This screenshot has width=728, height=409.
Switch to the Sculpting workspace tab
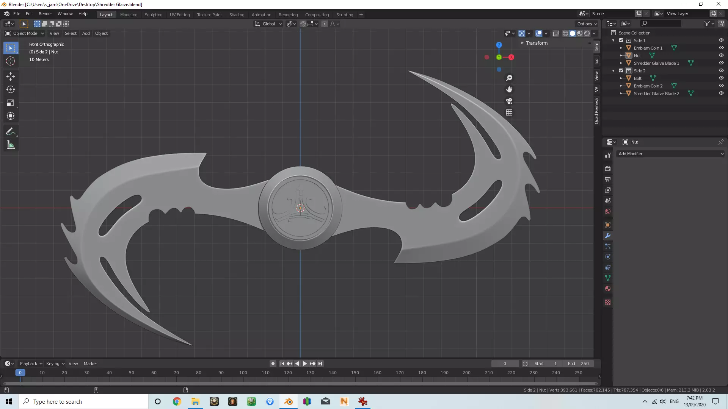(x=153, y=15)
